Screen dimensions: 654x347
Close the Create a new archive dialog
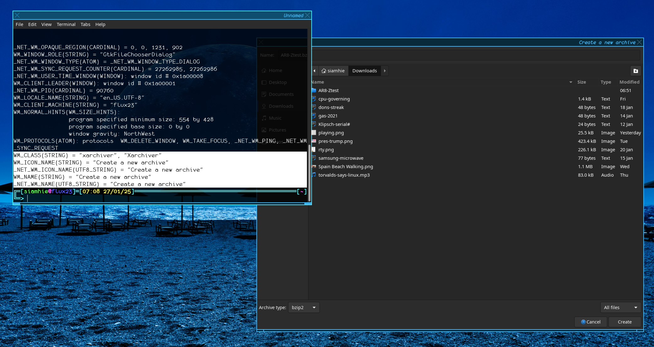pyautogui.click(x=639, y=42)
